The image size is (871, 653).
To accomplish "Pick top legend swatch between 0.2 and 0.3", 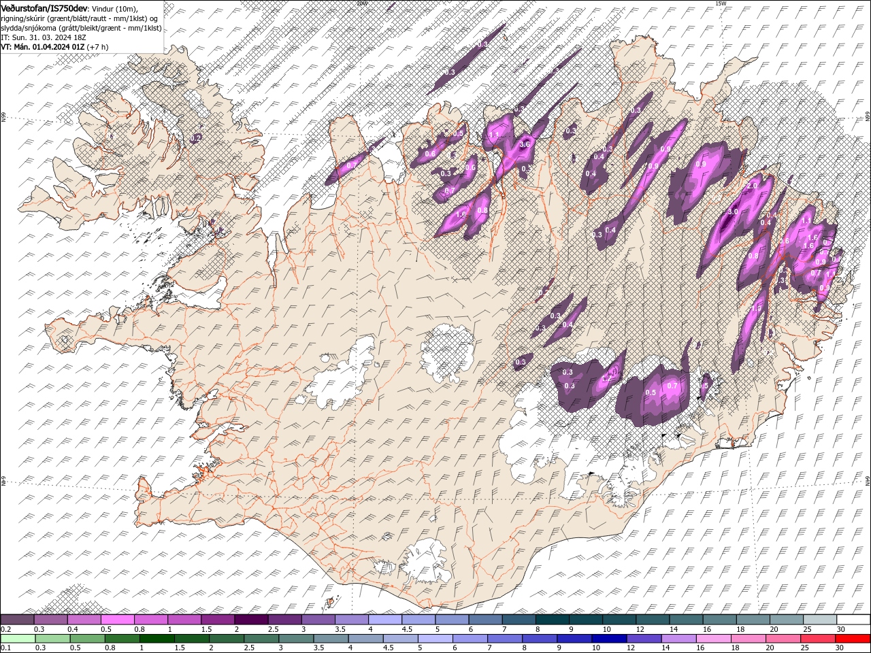I will pyautogui.click(x=17, y=620).
